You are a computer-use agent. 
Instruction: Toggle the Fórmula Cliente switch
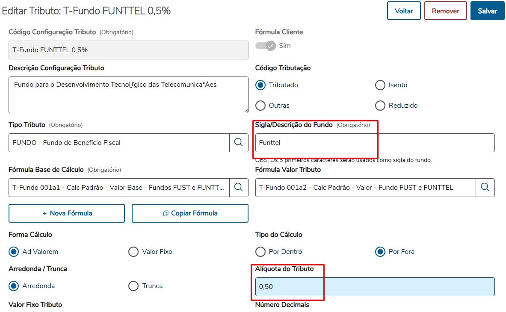tap(266, 46)
